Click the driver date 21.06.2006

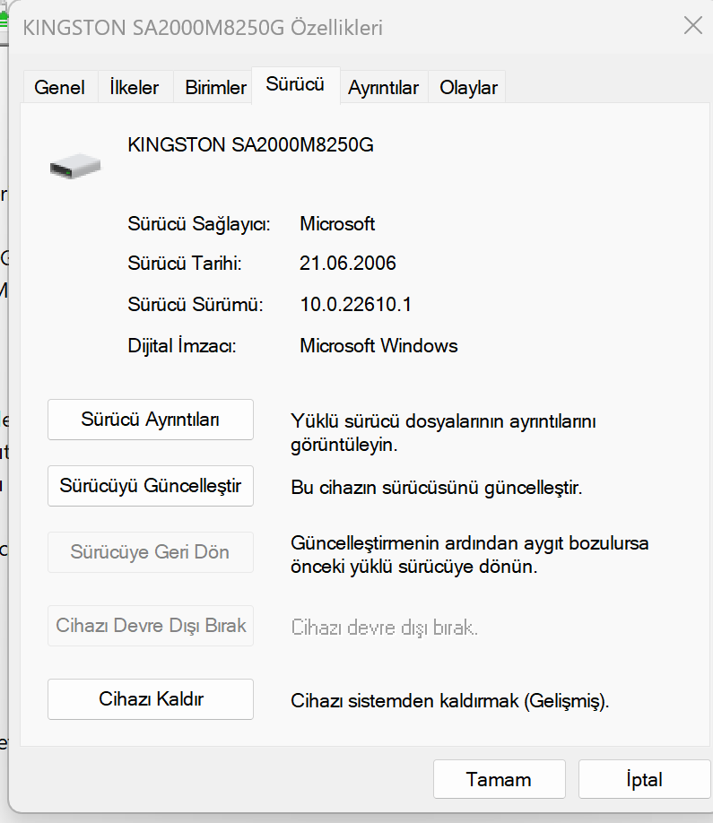click(348, 264)
